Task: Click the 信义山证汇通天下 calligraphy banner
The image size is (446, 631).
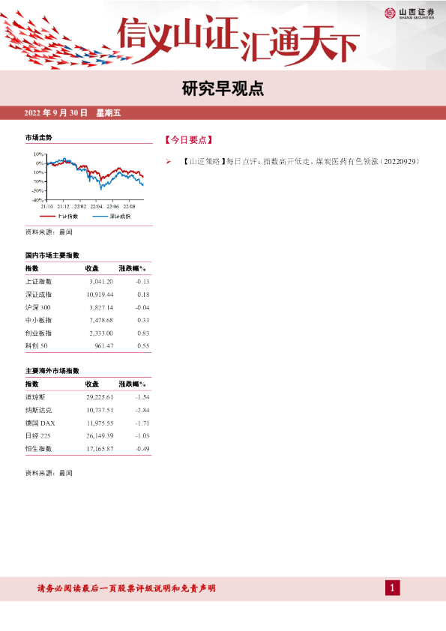Action: point(238,40)
